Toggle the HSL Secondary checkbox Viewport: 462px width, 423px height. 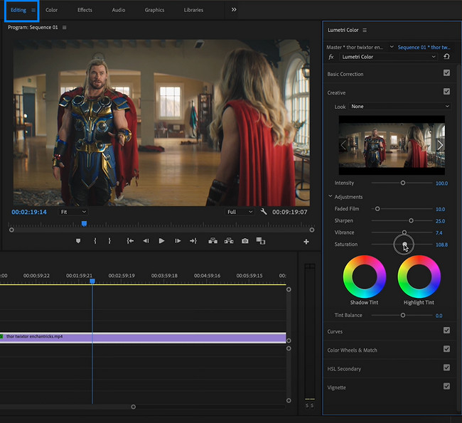pos(446,368)
